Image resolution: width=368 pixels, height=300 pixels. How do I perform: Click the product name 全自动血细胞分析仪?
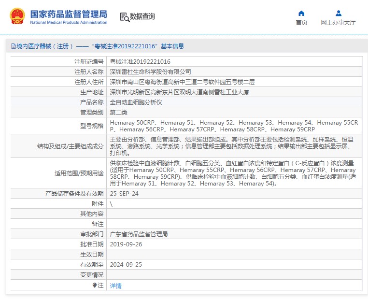(136, 102)
